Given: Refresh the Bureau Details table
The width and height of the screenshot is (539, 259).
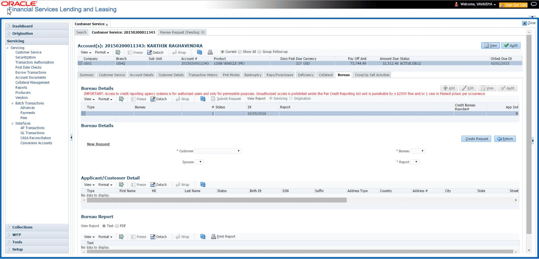Looking at the screenshot, I should (203, 99).
